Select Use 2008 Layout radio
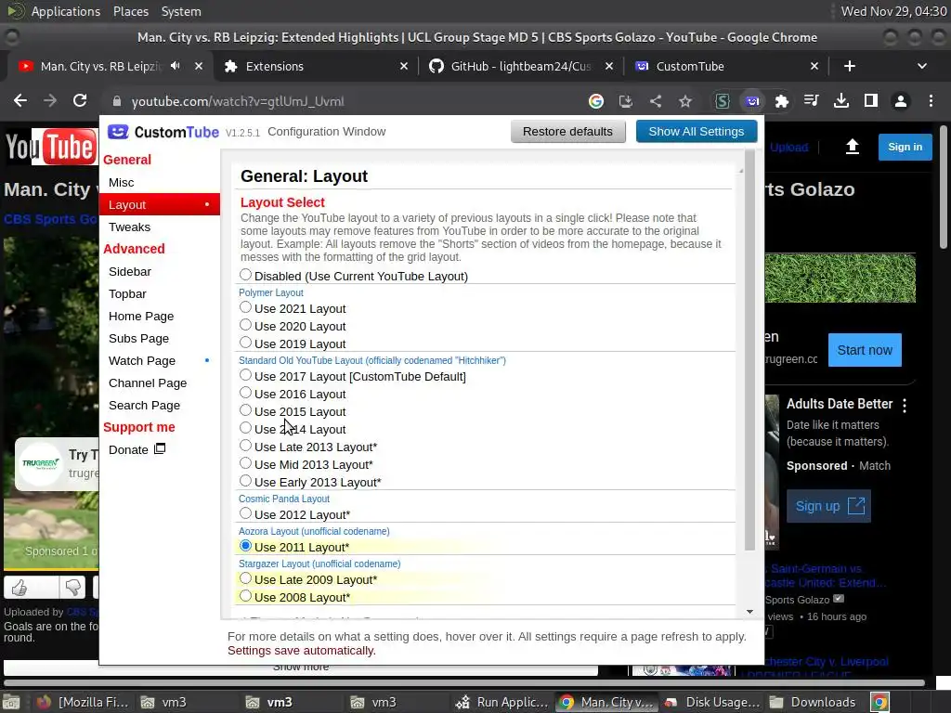The height and width of the screenshot is (713, 951). click(245, 596)
